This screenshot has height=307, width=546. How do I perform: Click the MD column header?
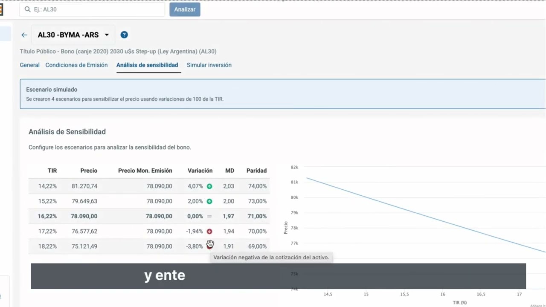point(229,171)
